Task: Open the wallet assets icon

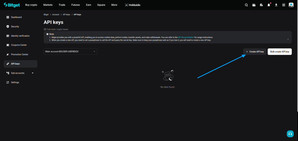Action: tap(254, 5)
